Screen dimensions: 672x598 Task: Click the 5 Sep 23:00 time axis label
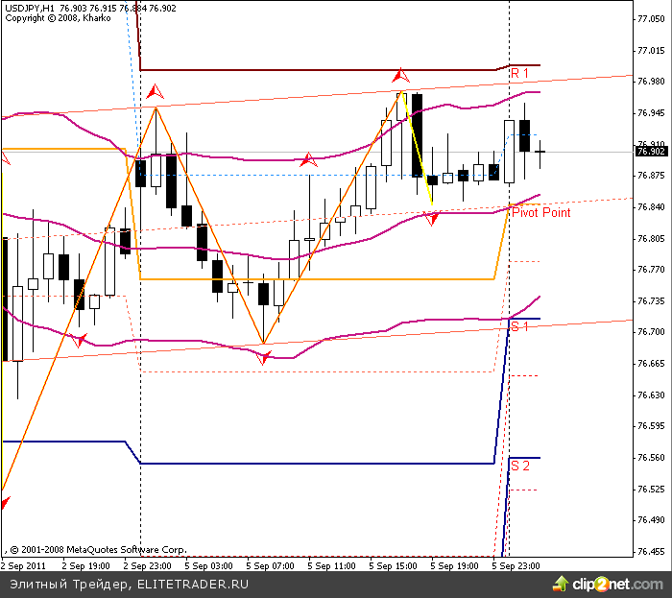516,566
